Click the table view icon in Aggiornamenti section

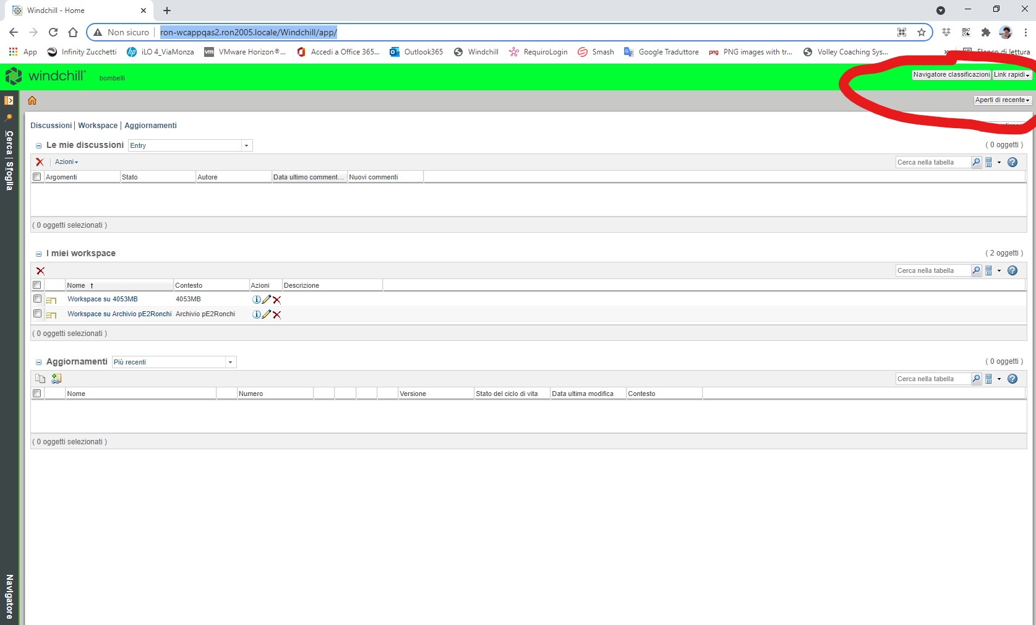click(x=988, y=379)
